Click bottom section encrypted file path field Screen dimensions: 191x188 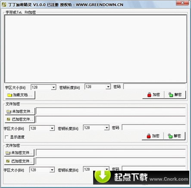[111, 161]
